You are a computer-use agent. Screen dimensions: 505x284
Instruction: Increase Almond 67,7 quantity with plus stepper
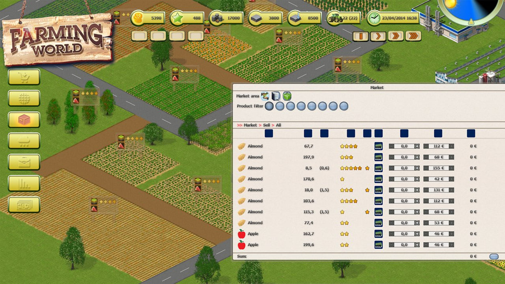click(x=418, y=146)
